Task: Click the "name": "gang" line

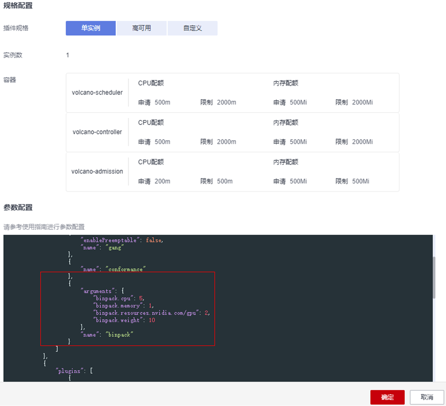Action: point(102,248)
